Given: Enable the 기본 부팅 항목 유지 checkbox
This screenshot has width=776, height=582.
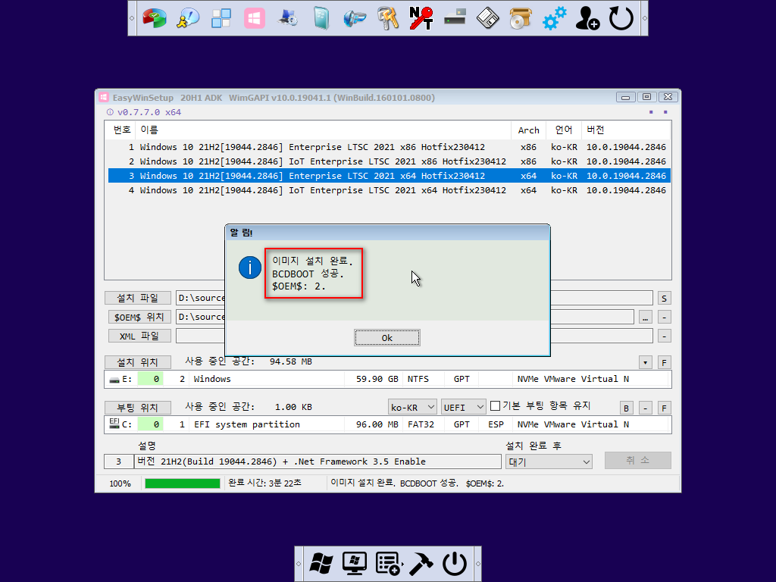Looking at the screenshot, I should coord(495,406).
